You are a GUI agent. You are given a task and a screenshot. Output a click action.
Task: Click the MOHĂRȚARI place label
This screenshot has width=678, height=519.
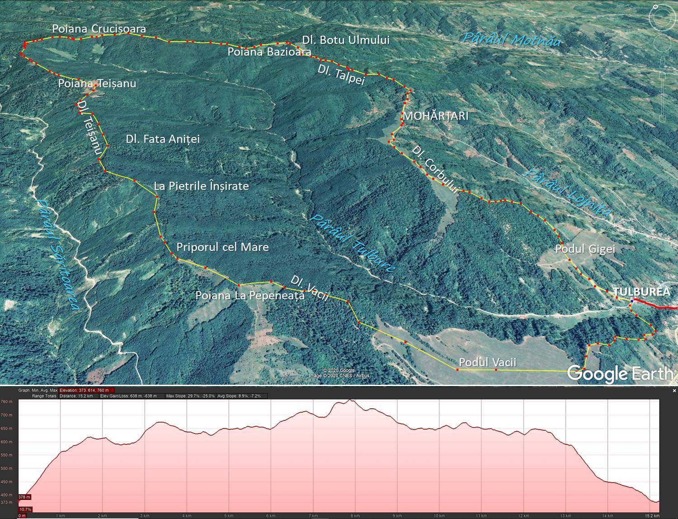[435, 116]
